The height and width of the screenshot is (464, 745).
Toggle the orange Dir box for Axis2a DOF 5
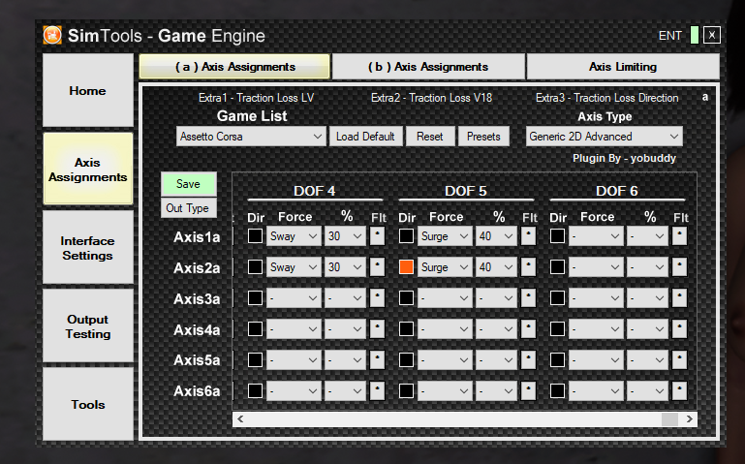(406, 267)
